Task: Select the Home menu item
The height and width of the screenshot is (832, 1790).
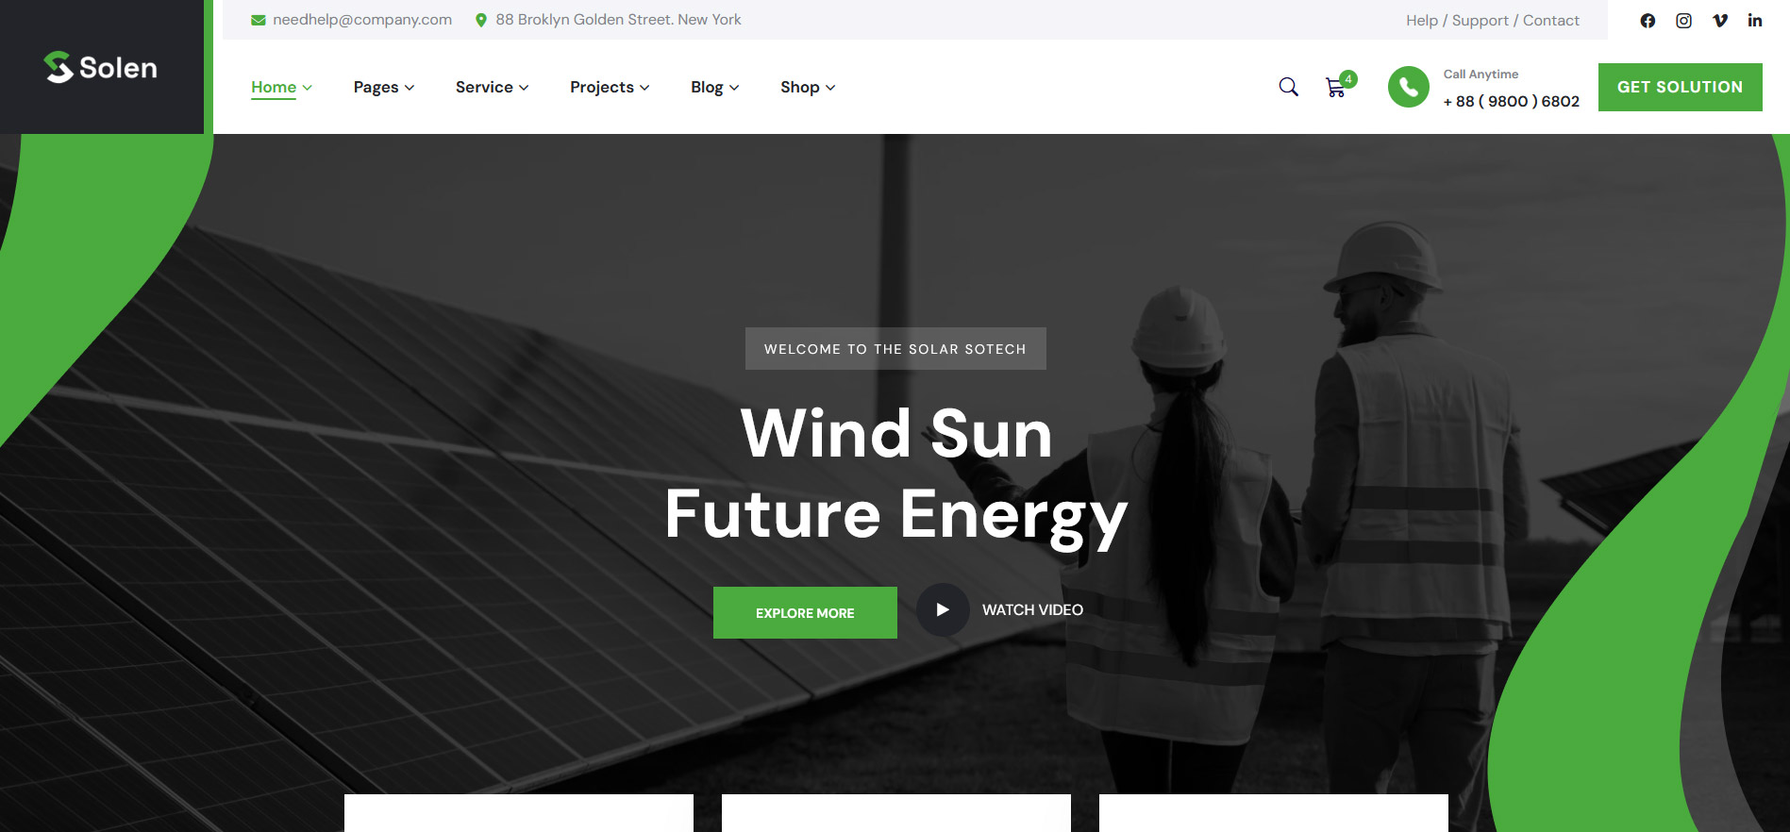Action: click(281, 87)
